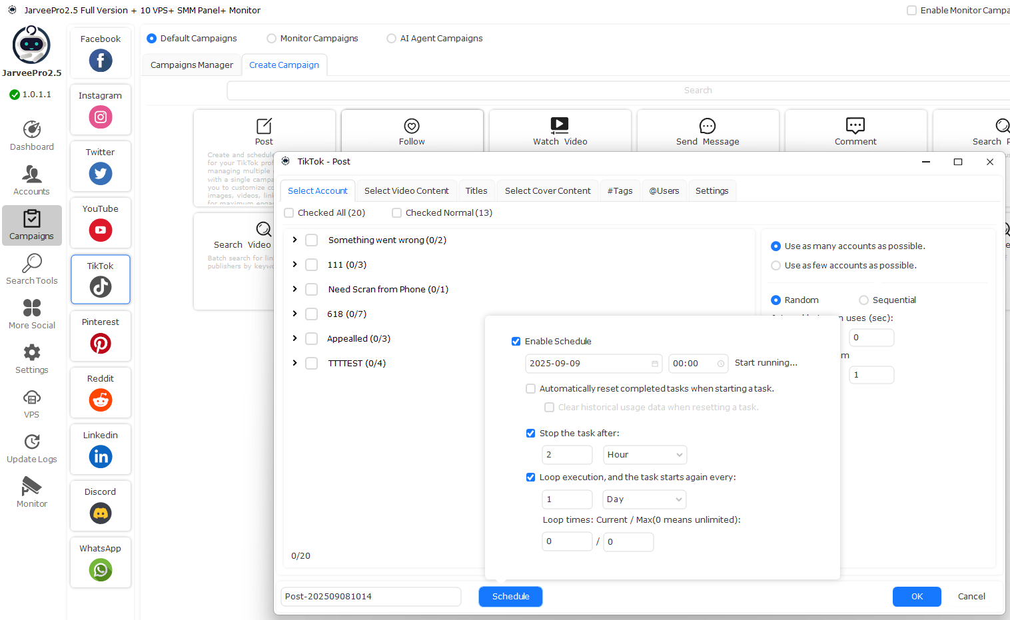This screenshot has height=620, width=1010.
Task: Switch to #Tags tab
Action: [620, 191]
